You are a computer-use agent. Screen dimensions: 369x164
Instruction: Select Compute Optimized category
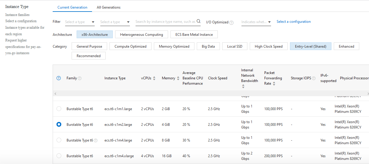130,46
